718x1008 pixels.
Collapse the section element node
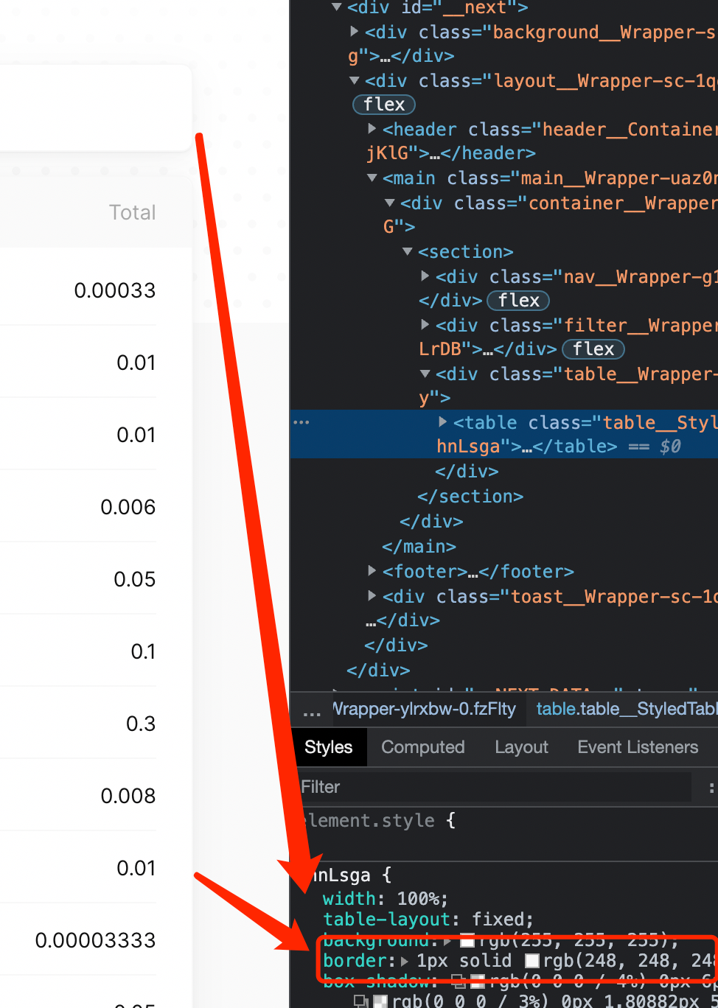[x=408, y=251]
